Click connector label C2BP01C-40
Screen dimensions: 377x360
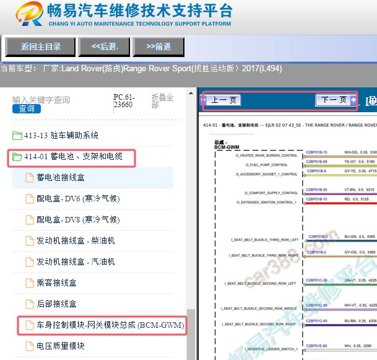coord(316,321)
